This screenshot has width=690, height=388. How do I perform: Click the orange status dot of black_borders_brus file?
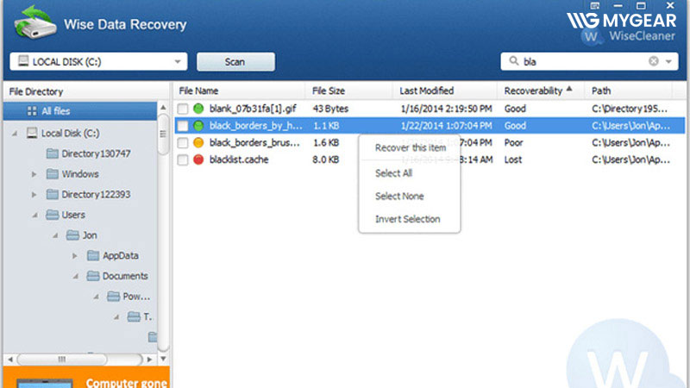(x=198, y=142)
